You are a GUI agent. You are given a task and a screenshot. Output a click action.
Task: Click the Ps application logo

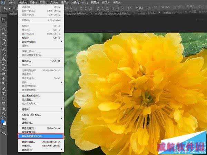pos(3,2)
